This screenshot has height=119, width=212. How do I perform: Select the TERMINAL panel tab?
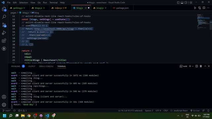(x=62, y=66)
